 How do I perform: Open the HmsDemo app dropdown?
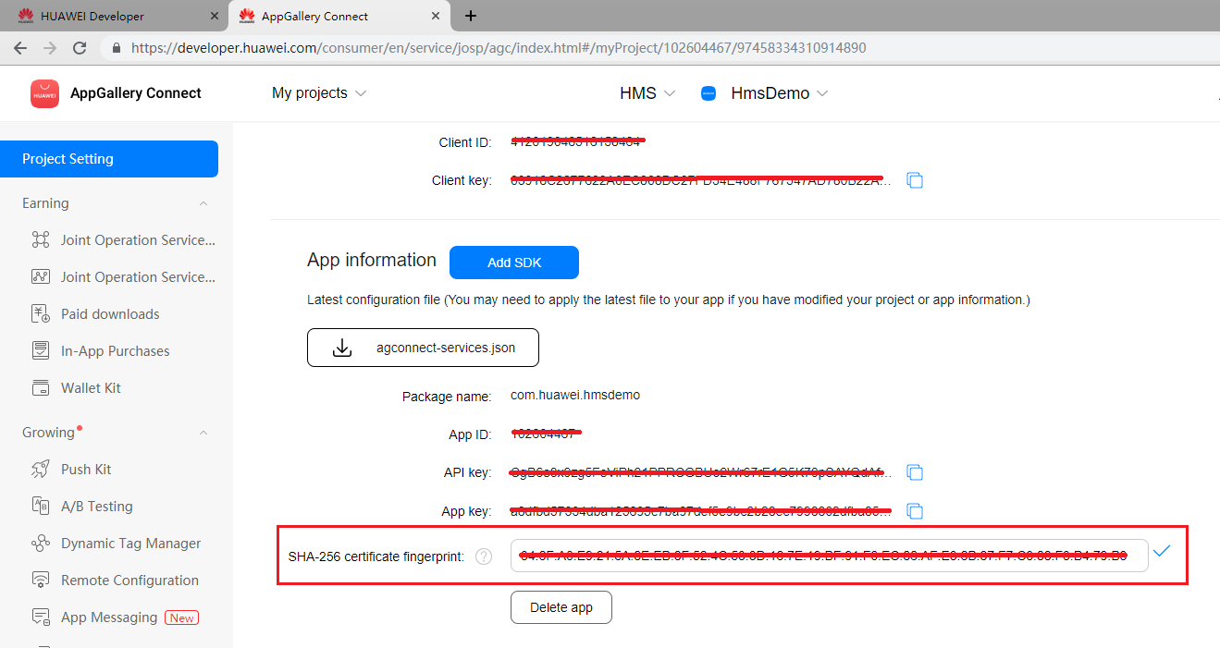[779, 93]
